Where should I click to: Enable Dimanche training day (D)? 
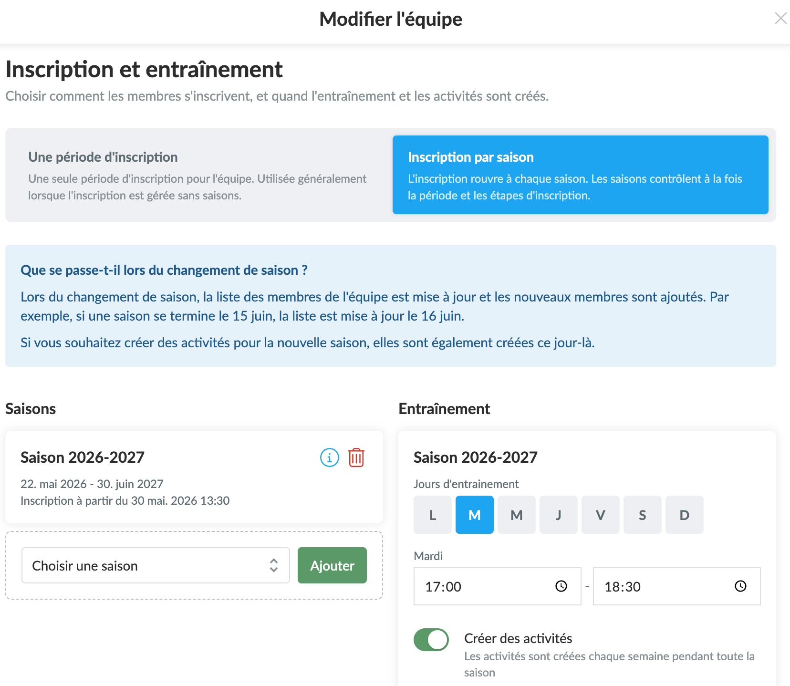(685, 515)
